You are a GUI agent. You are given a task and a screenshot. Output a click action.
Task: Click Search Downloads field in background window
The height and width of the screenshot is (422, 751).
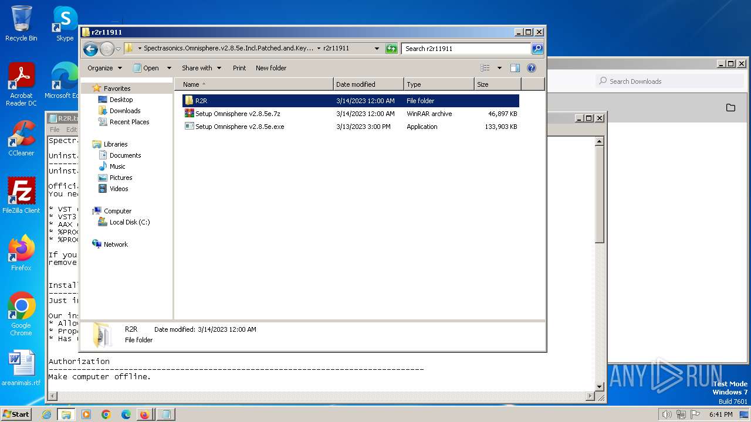pos(671,81)
